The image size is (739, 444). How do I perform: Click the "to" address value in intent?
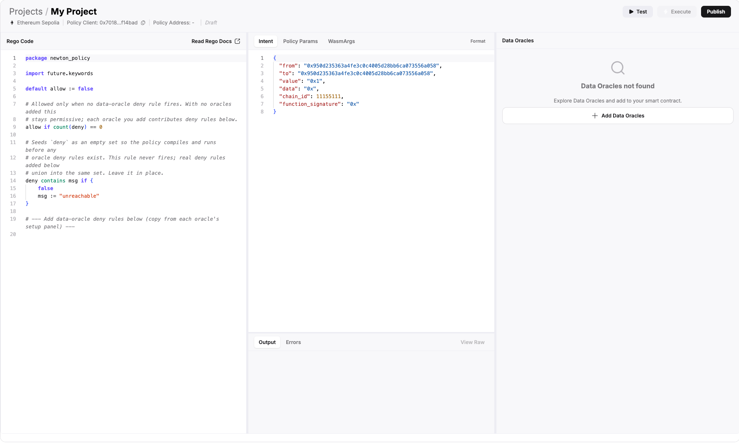365,73
